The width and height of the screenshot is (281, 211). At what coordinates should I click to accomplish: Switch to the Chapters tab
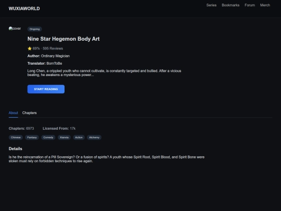click(x=29, y=113)
